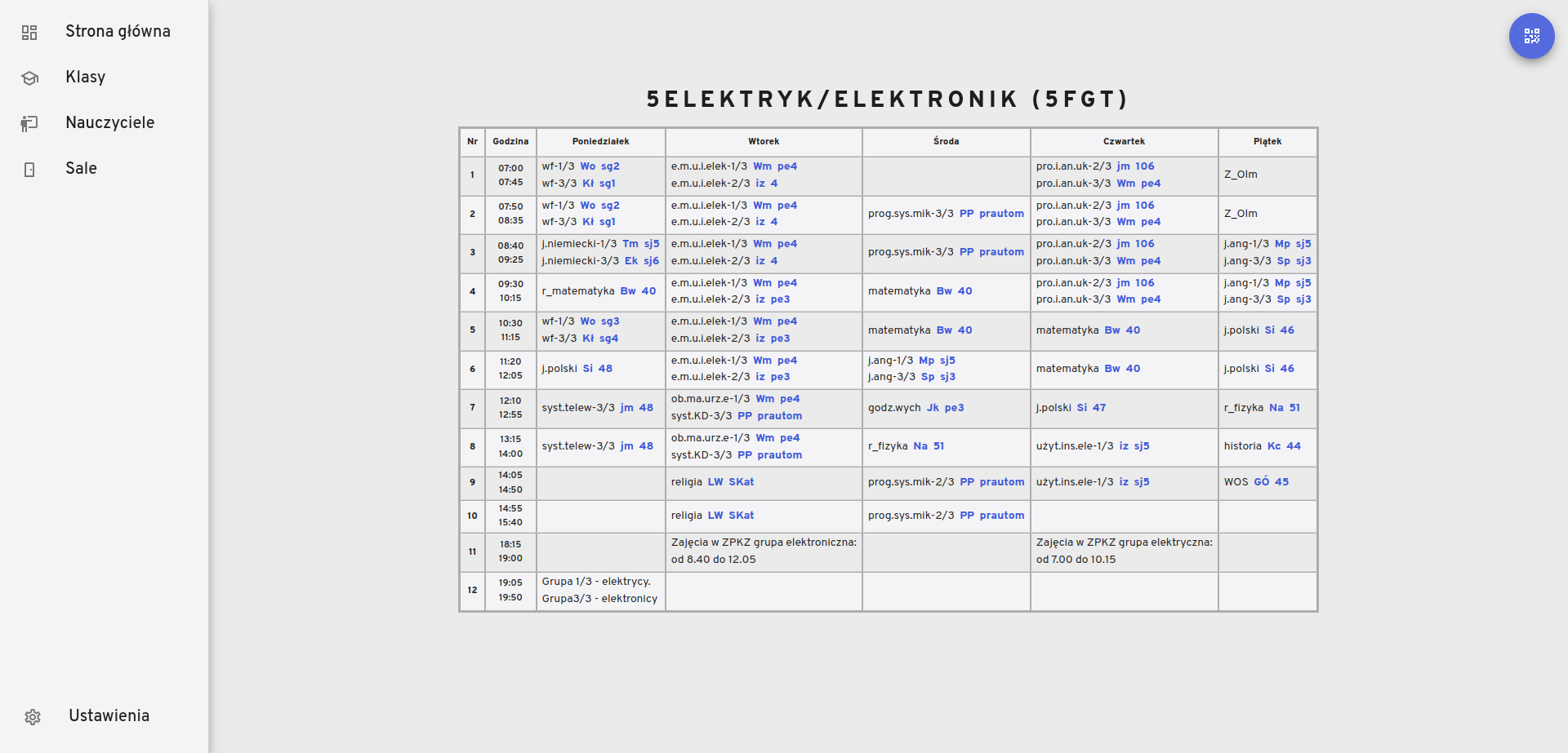Open room 48 link for Monday j.polski
The width and height of the screenshot is (1568, 753).
(605, 369)
